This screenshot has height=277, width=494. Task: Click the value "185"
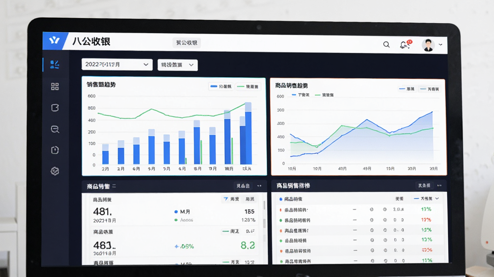(x=249, y=212)
